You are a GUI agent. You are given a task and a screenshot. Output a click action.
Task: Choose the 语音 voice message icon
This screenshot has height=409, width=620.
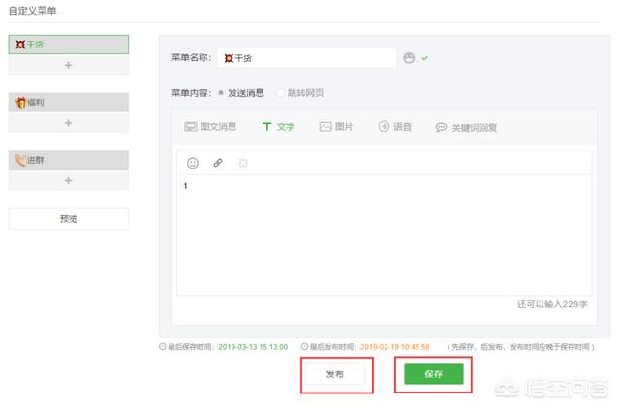coord(384,127)
